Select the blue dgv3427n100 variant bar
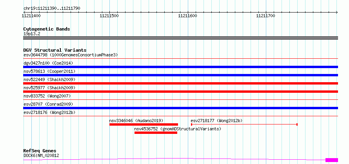Viewport: 349px width, 164px height. pyautogui.click(x=180, y=67)
